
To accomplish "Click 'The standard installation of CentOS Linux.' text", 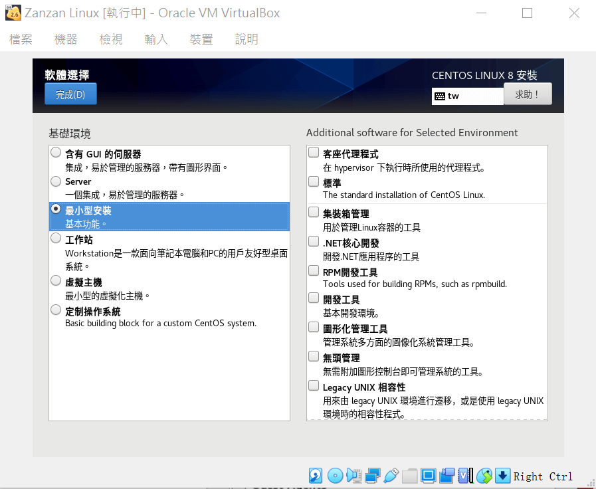I will (x=404, y=195).
